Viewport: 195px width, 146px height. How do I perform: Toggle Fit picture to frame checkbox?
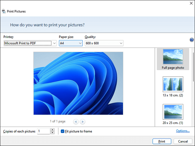pos(62,131)
